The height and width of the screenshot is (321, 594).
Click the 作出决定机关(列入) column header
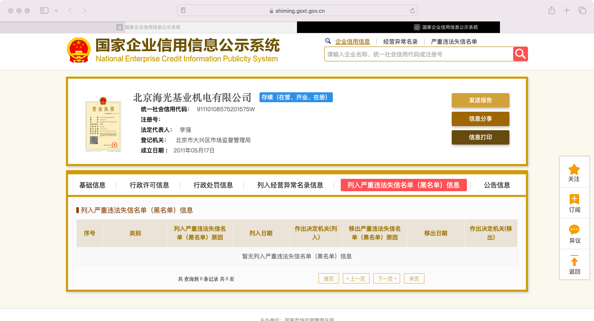(x=316, y=233)
